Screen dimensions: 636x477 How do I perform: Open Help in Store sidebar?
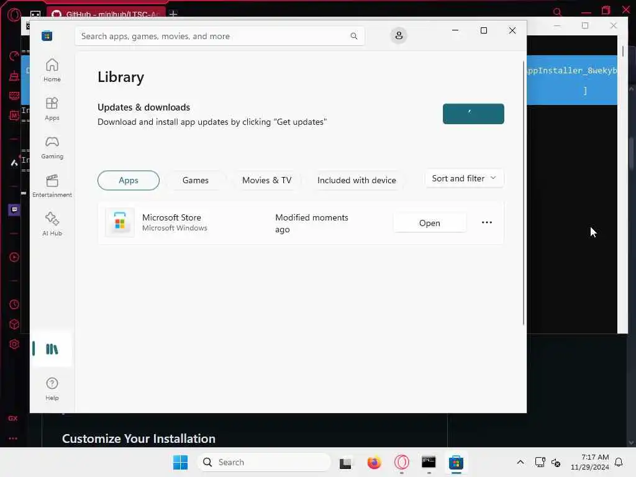pos(52,389)
